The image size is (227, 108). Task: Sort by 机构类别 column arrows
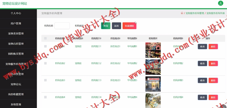tap(82, 38)
